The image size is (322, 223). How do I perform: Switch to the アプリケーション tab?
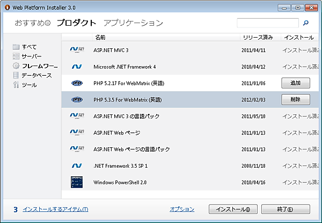pyautogui.click(x=133, y=23)
